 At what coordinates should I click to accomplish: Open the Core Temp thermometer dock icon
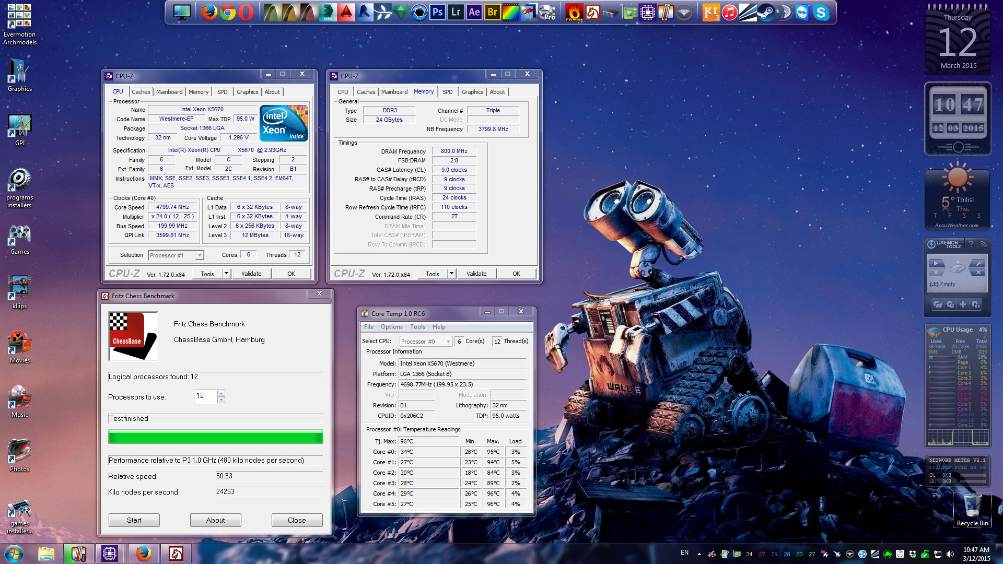pyautogui.click(x=665, y=13)
